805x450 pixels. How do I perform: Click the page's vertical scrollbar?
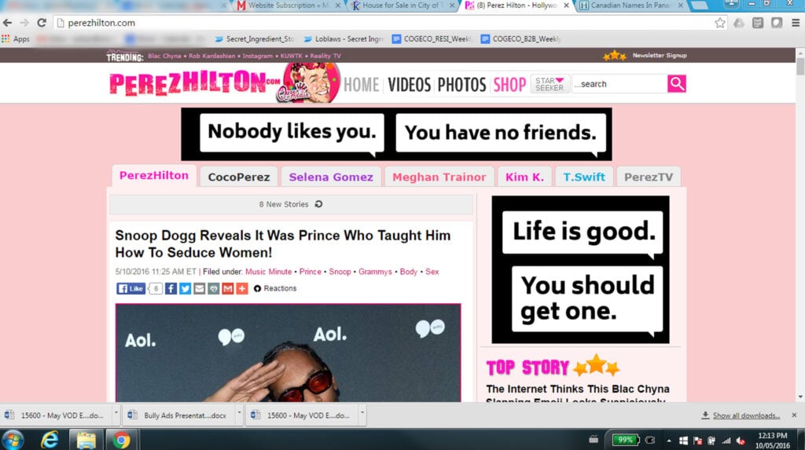[799, 236]
